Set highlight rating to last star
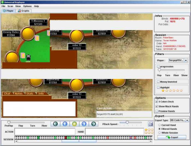 [x=181, y=90]
